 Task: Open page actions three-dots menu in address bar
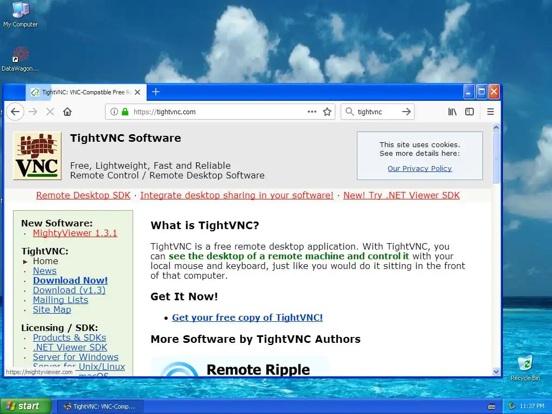click(312, 112)
